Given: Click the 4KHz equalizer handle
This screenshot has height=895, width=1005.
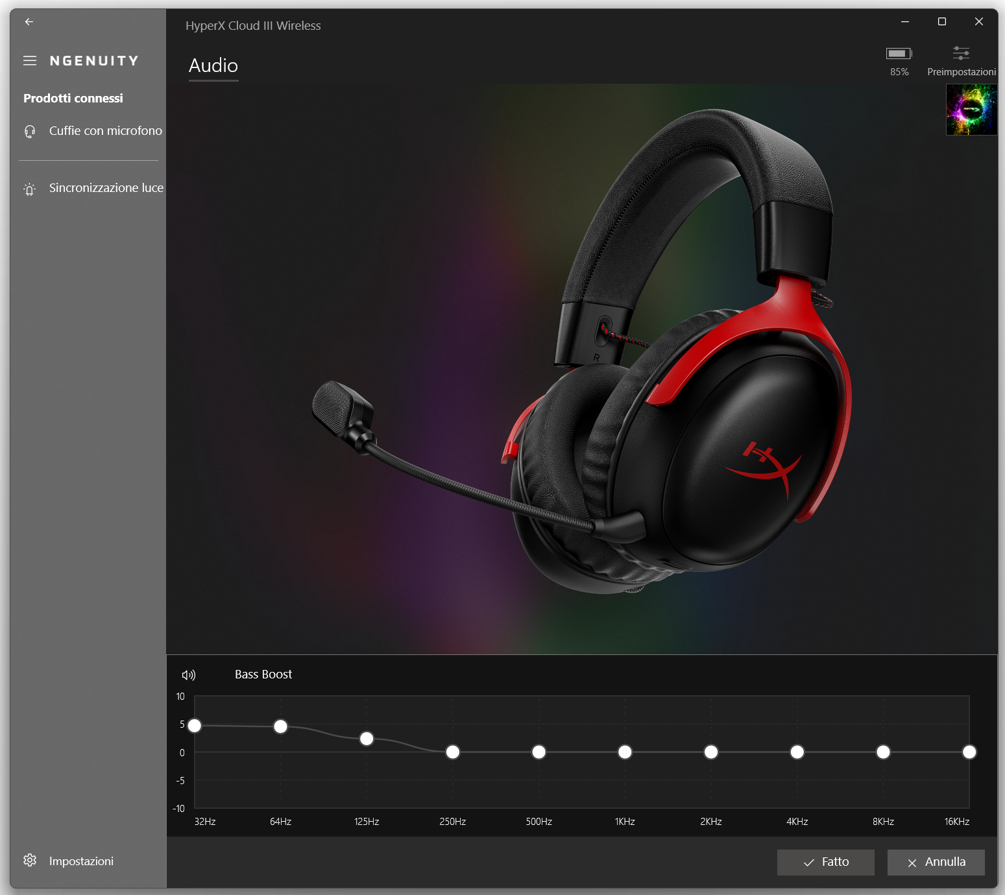Looking at the screenshot, I should click(797, 752).
